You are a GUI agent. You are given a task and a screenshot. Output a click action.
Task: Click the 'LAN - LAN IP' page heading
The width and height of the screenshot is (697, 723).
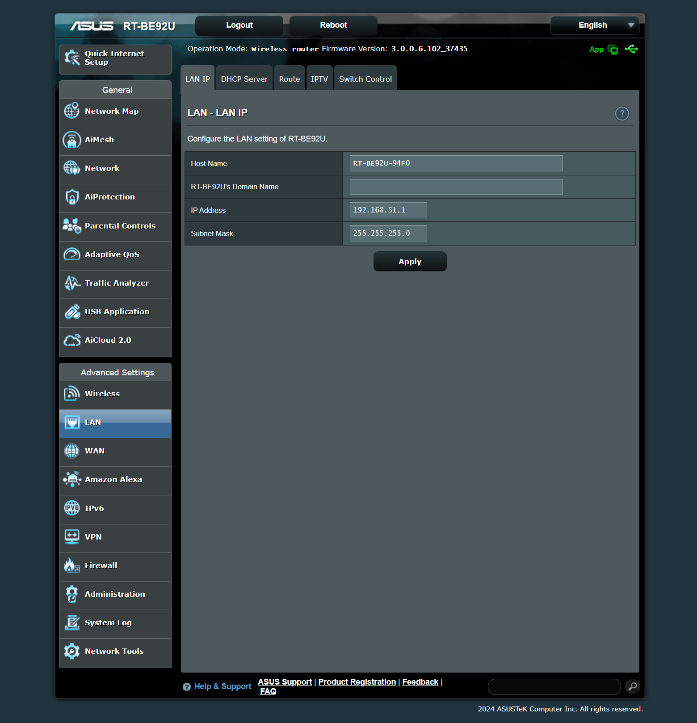(218, 112)
